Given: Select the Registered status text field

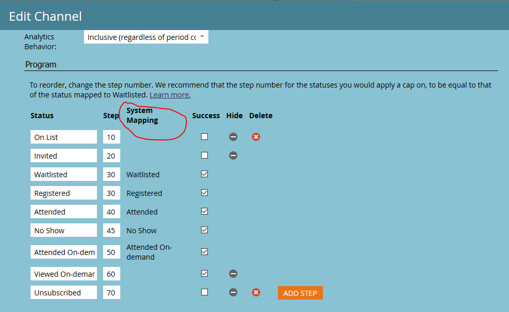Looking at the screenshot, I should pyautogui.click(x=63, y=193).
